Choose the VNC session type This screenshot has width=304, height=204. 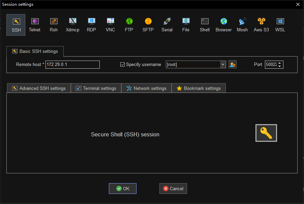[110, 25]
